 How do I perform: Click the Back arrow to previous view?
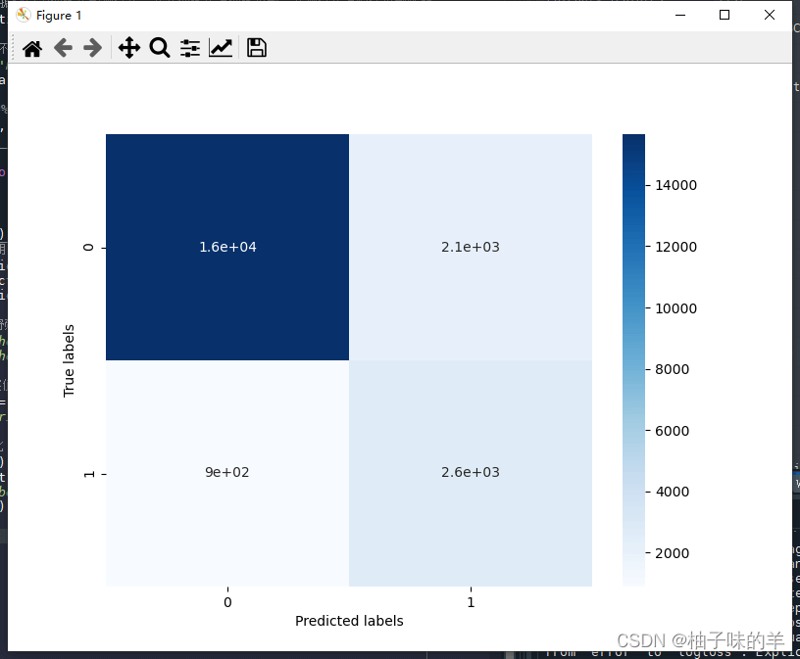click(x=63, y=48)
